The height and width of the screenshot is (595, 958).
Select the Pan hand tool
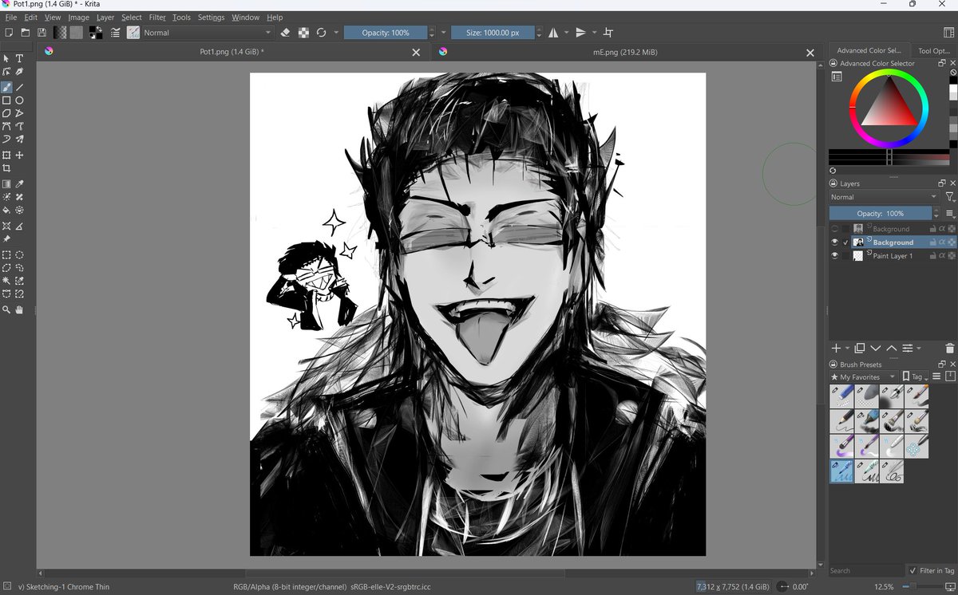point(20,309)
